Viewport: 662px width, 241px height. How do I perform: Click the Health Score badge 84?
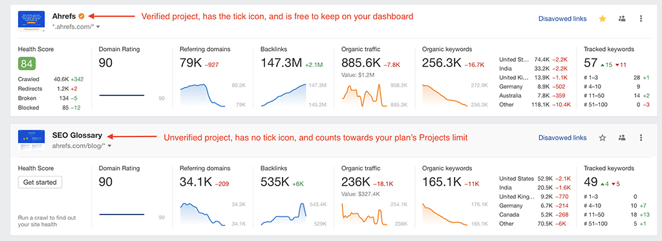(27, 64)
